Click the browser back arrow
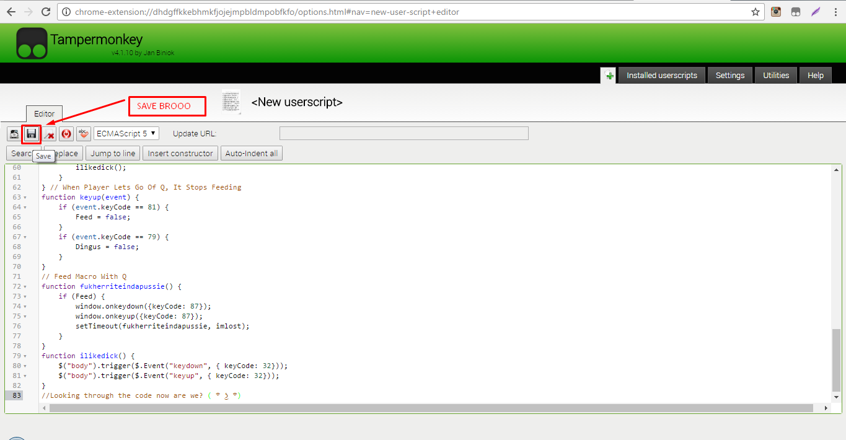The width and height of the screenshot is (846, 440). (x=11, y=11)
